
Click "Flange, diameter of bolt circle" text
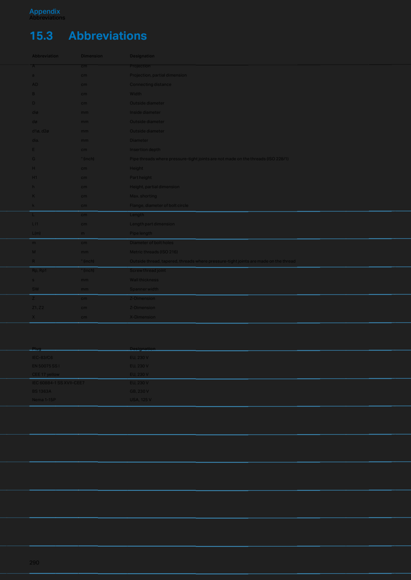click(159, 205)
